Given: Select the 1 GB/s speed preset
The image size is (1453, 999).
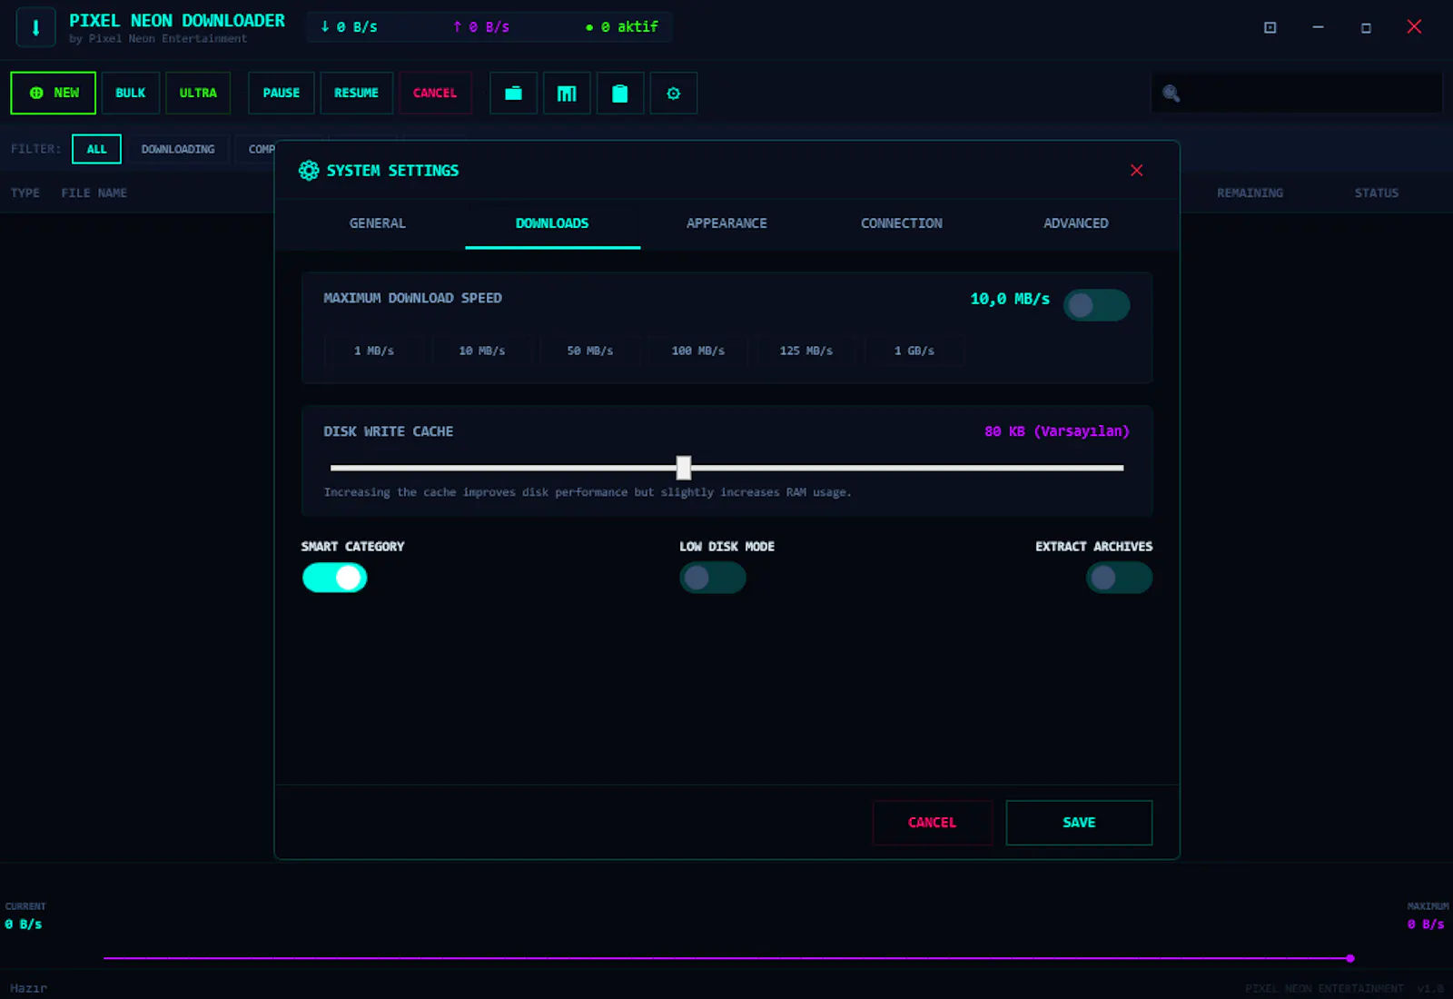Looking at the screenshot, I should tap(914, 351).
